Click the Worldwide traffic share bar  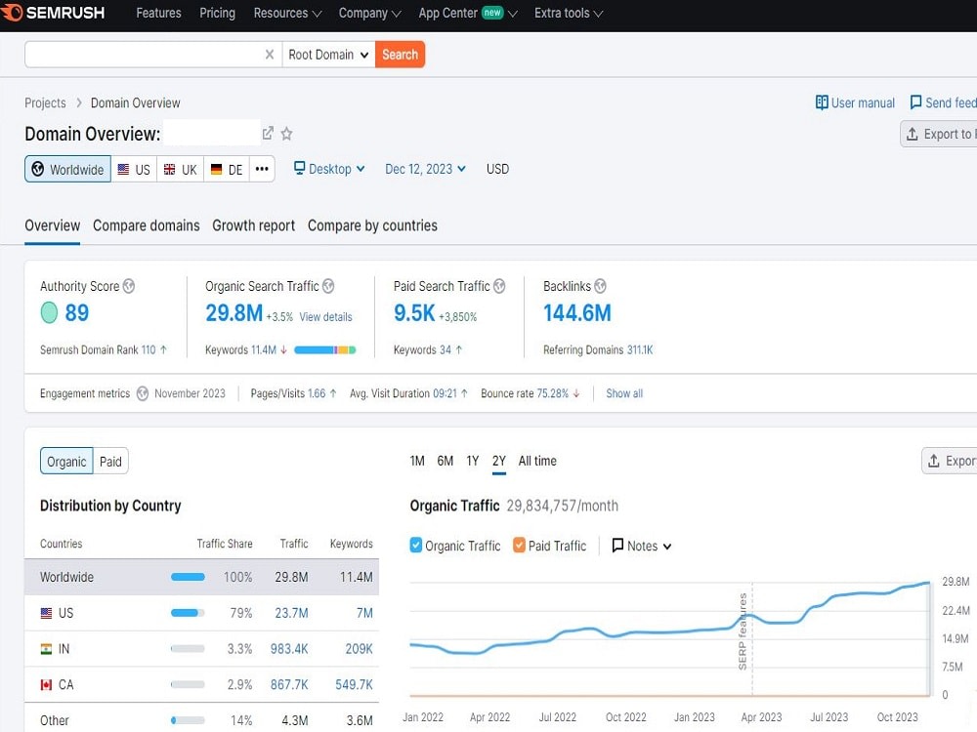(x=188, y=577)
